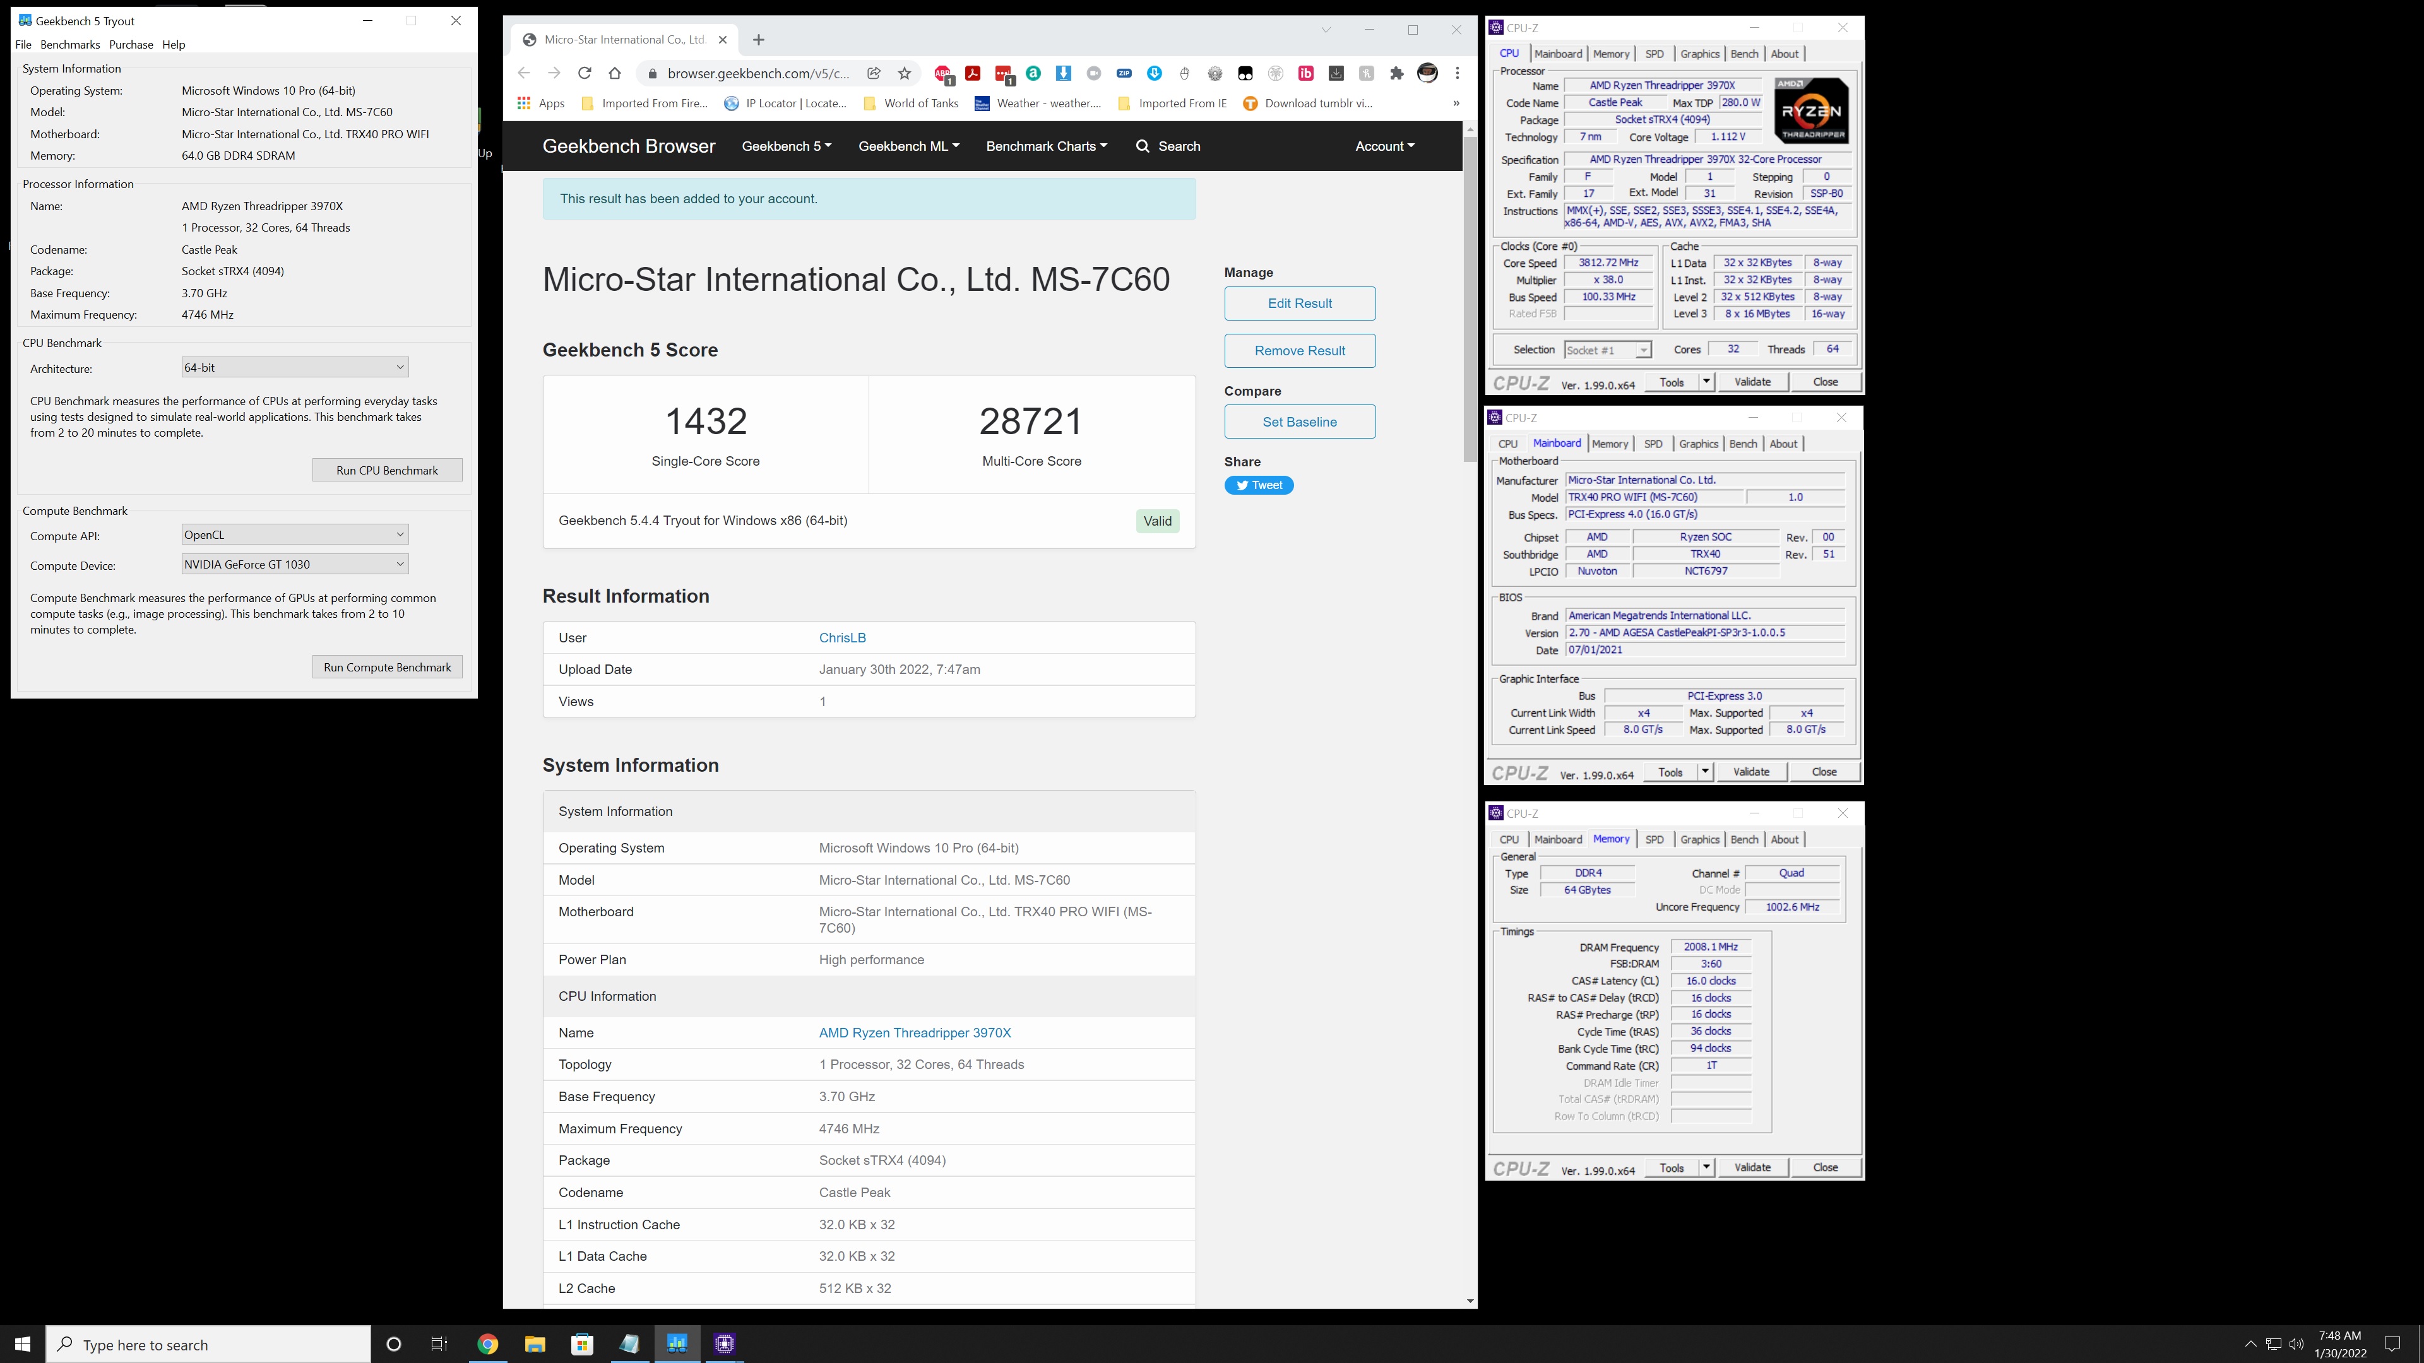This screenshot has width=2424, height=1363.
Task: Open Tools dropdown arrow in top CPU-Z
Action: point(1706,382)
